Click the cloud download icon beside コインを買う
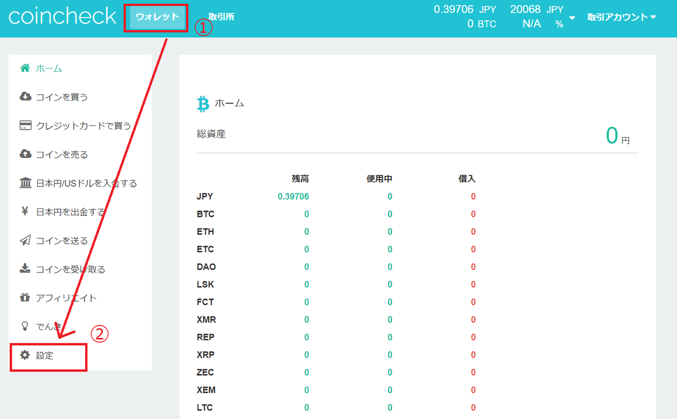This screenshot has height=419, width=677. point(24,97)
